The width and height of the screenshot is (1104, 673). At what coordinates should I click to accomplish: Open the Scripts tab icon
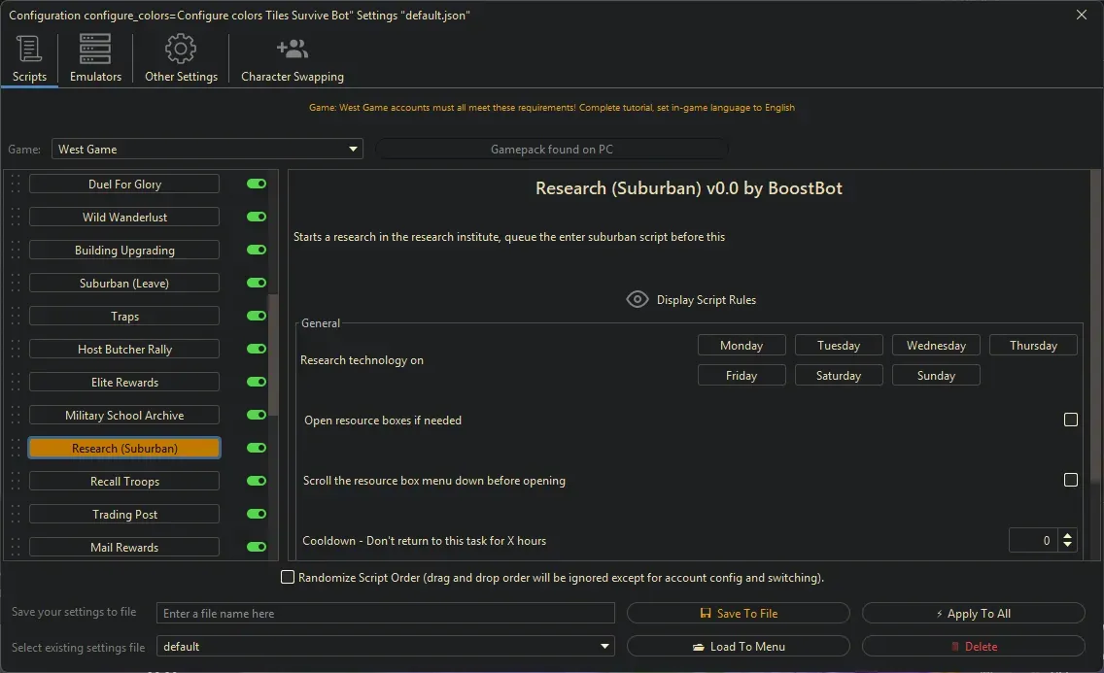pyautogui.click(x=29, y=49)
